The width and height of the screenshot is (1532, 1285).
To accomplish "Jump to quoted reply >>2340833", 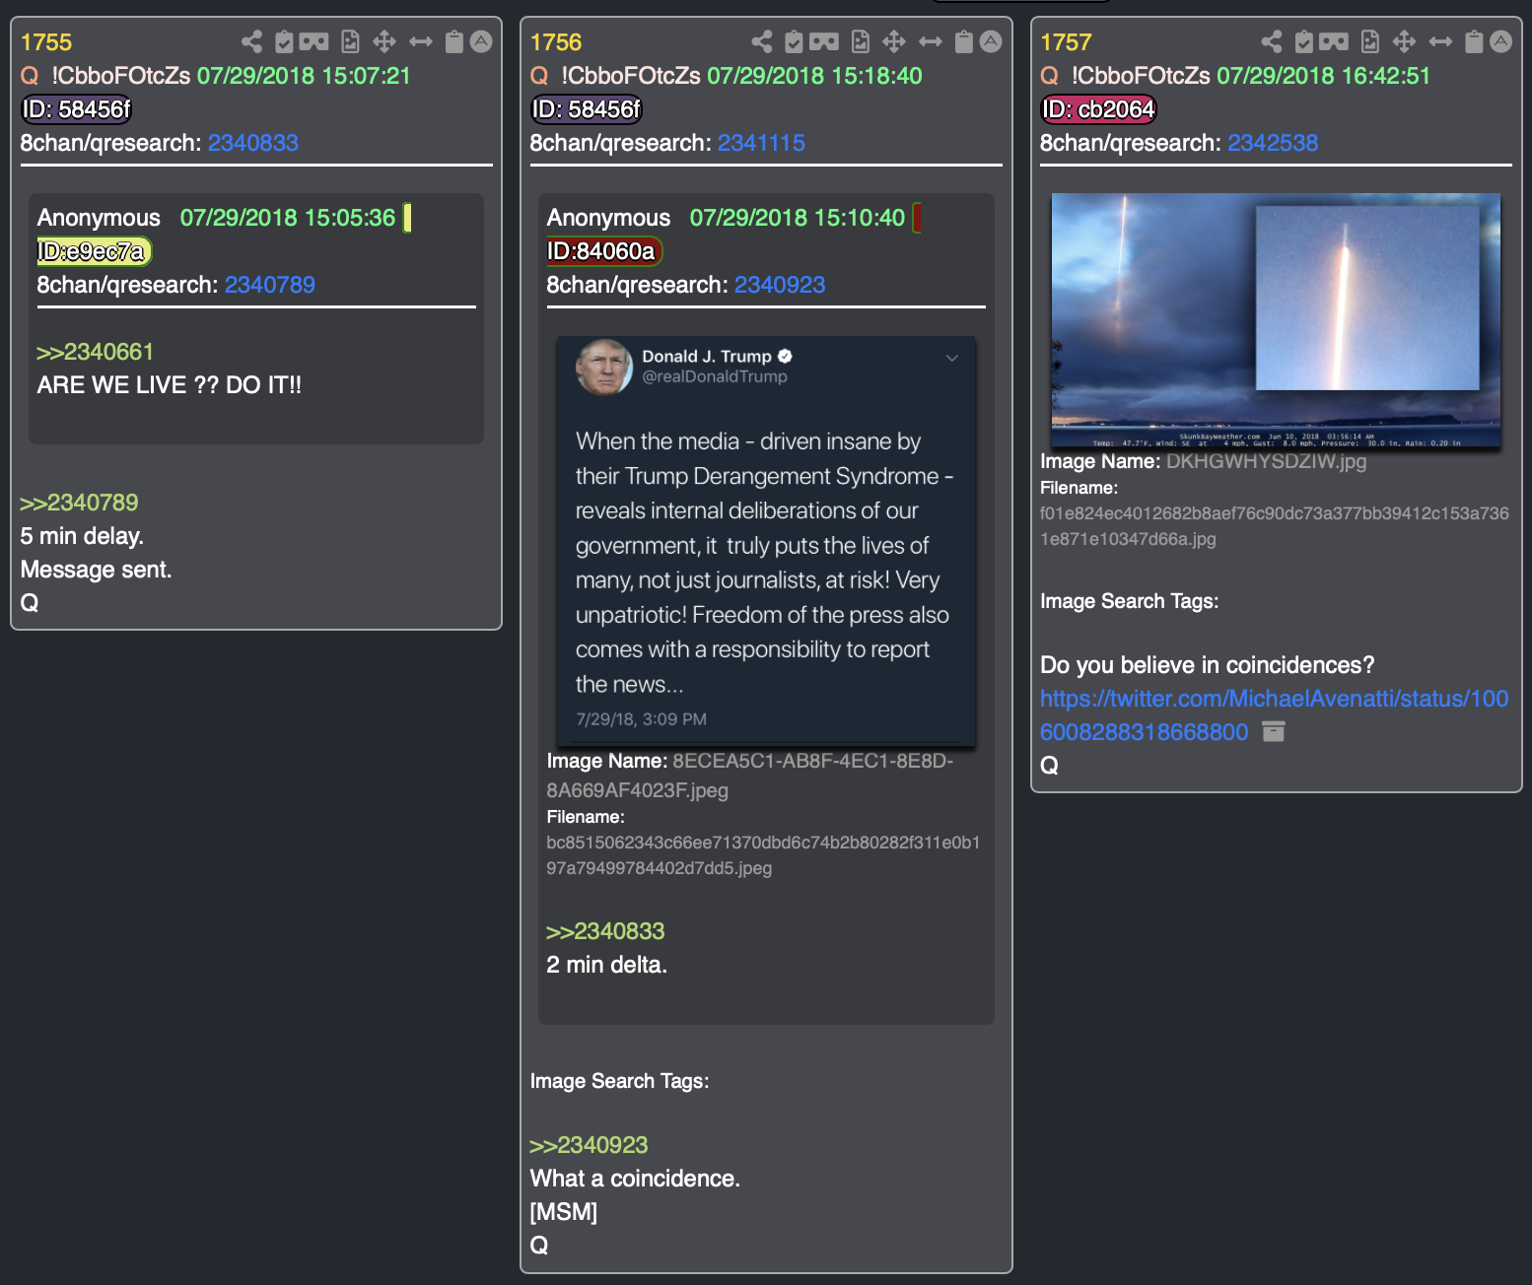I will [605, 931].
